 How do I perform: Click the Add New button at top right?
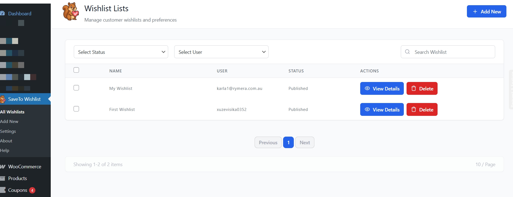[x=486, y=11]
